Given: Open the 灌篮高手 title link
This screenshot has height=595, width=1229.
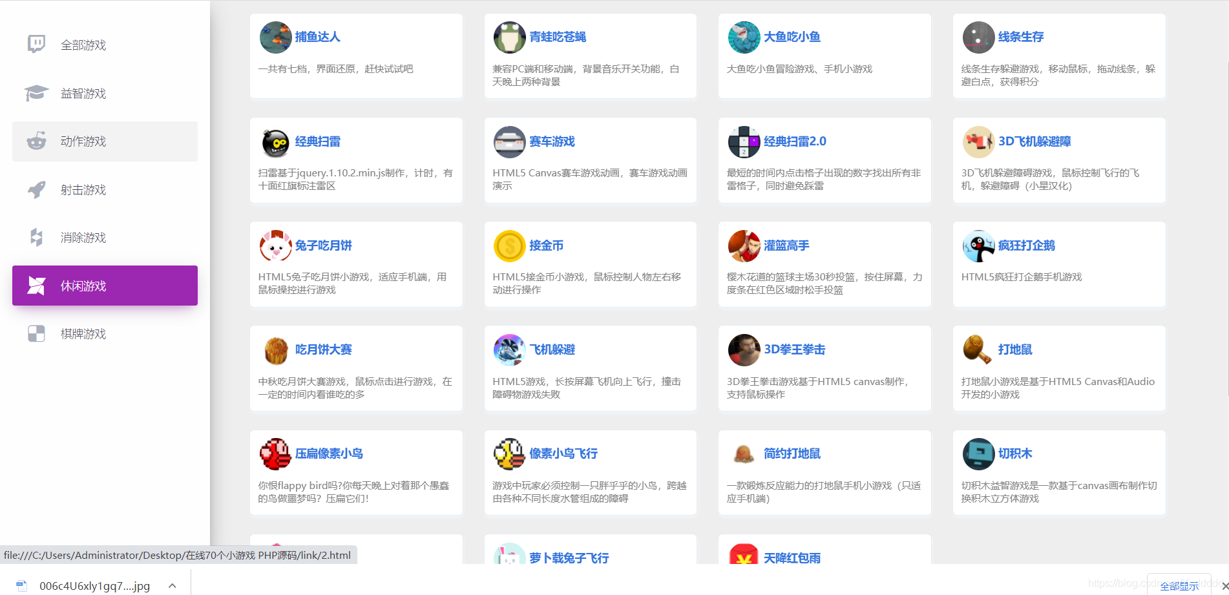Looking at the screenshot, I should (x=786, y=245).
